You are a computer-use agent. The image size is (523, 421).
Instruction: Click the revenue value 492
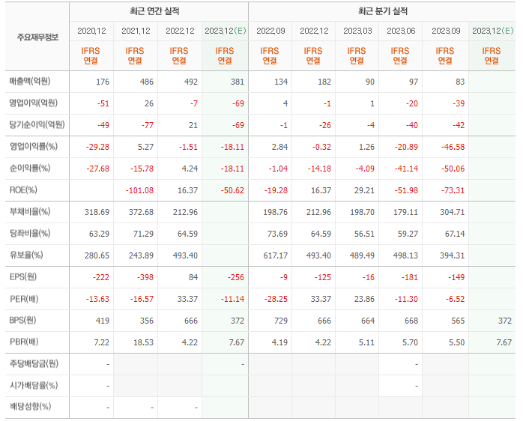(x=191, y=82)
